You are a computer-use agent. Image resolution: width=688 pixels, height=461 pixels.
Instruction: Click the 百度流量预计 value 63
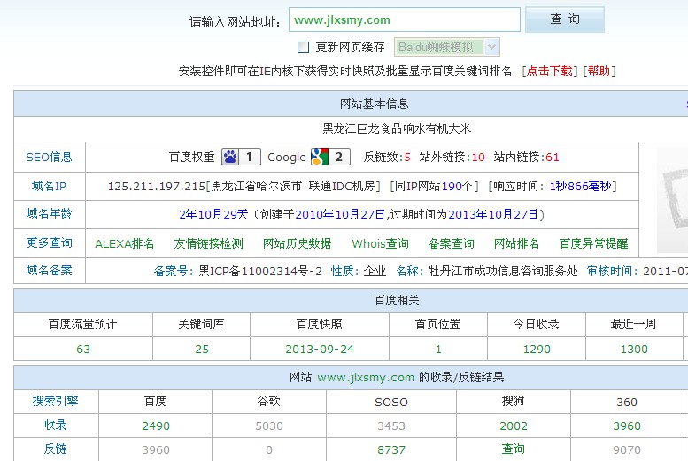click(x=83, y=350)
